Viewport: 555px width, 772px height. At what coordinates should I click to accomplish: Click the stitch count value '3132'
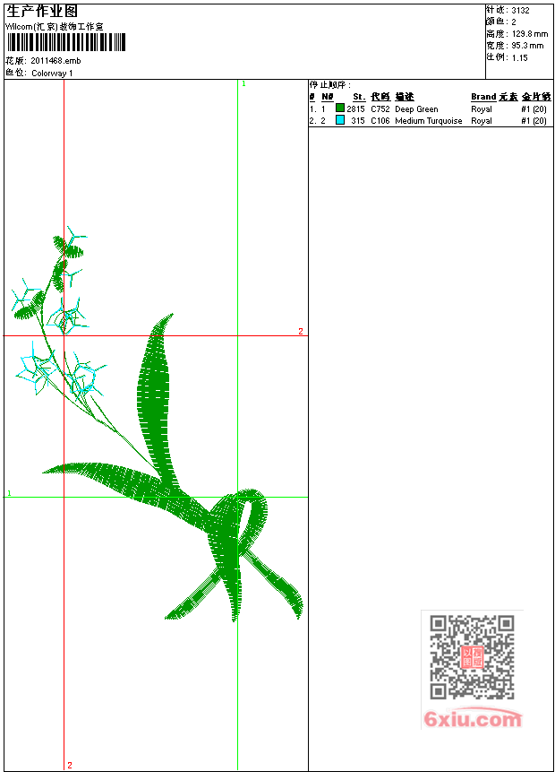[x=520, y=11]
